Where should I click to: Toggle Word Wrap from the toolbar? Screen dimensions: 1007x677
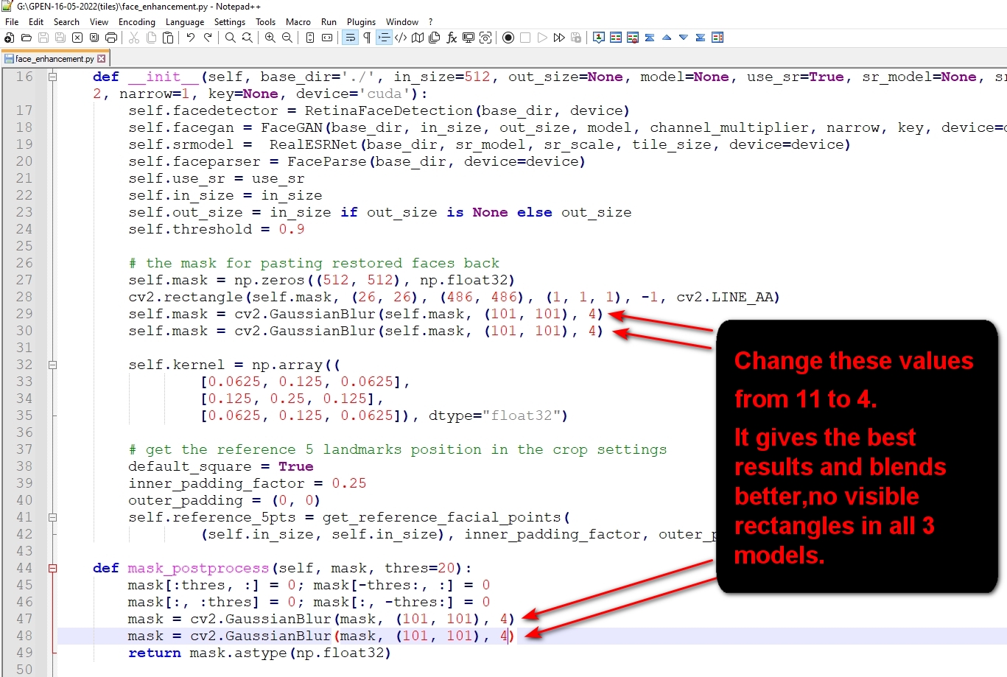[350, 37]
